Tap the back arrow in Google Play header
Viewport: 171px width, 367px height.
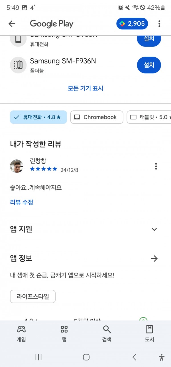12,24
